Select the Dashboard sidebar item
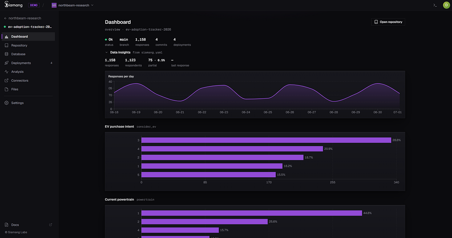This screenshot has width=452, height=238. point(28,36)
